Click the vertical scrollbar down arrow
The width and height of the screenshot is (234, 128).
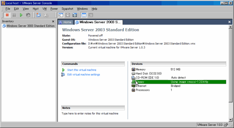point(230,120)
